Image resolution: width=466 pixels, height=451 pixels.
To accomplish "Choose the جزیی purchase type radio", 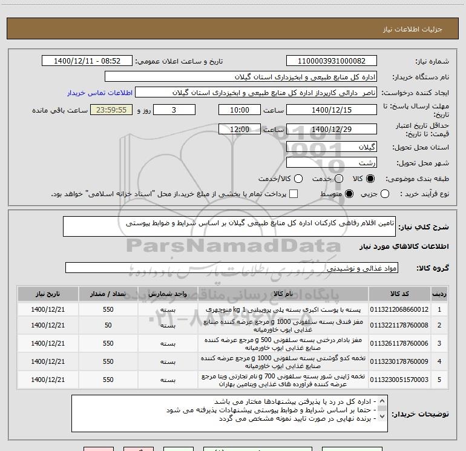I will pyautogui.click(x=384, y=194).
